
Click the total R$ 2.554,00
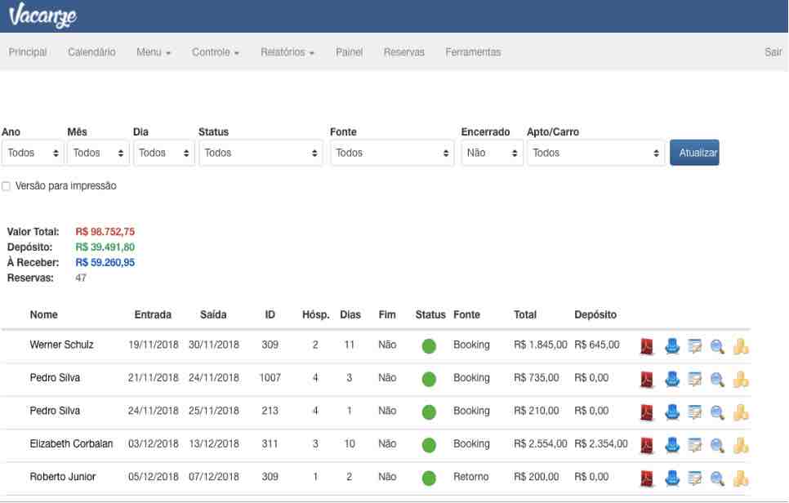click(541, 443)
